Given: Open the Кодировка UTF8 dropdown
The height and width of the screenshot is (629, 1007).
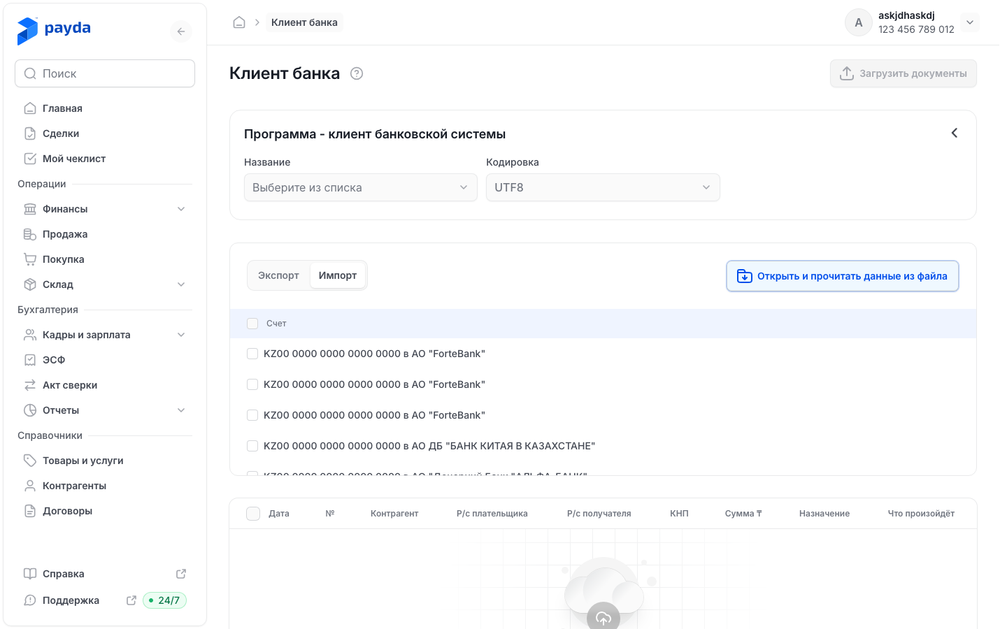Looking at the screenshot, I should pyautogui.click(x=603, y=187).
